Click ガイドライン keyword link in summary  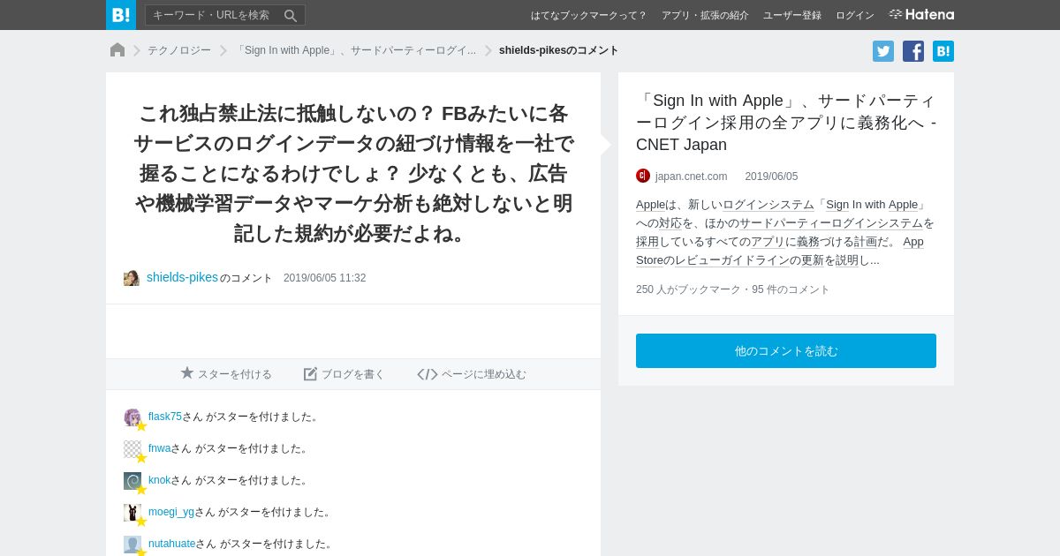pos(754,260)
